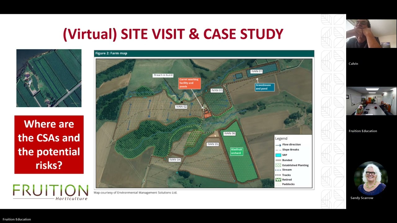Click the 'Tracks' legend entry
This screenshot has width=397, height=223.
(283, 175)
